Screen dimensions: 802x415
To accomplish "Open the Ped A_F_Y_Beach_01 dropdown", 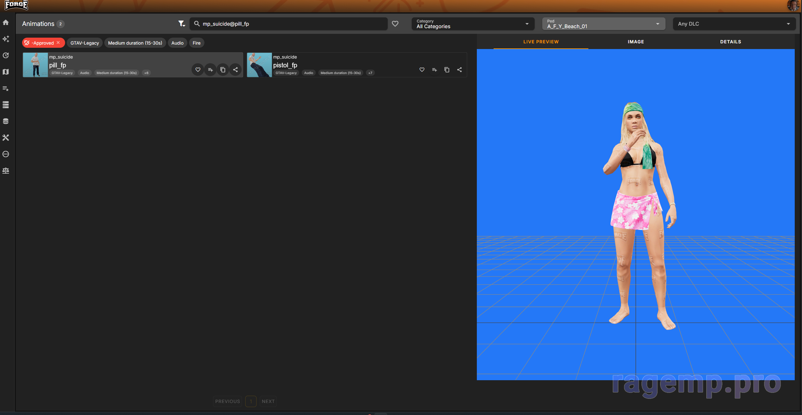I will [604, 24].
